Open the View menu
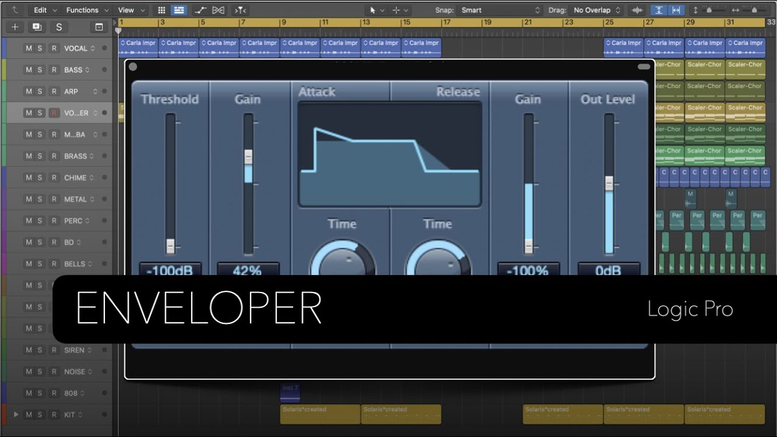Image resolution: width=777 pixels, height=437 pixels. click(x=131, y=10)
